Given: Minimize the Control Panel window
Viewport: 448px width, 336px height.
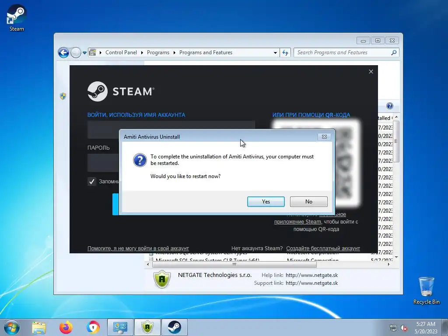Looking at the screenshot, I should pyautogui.click(x=363, y=41).
